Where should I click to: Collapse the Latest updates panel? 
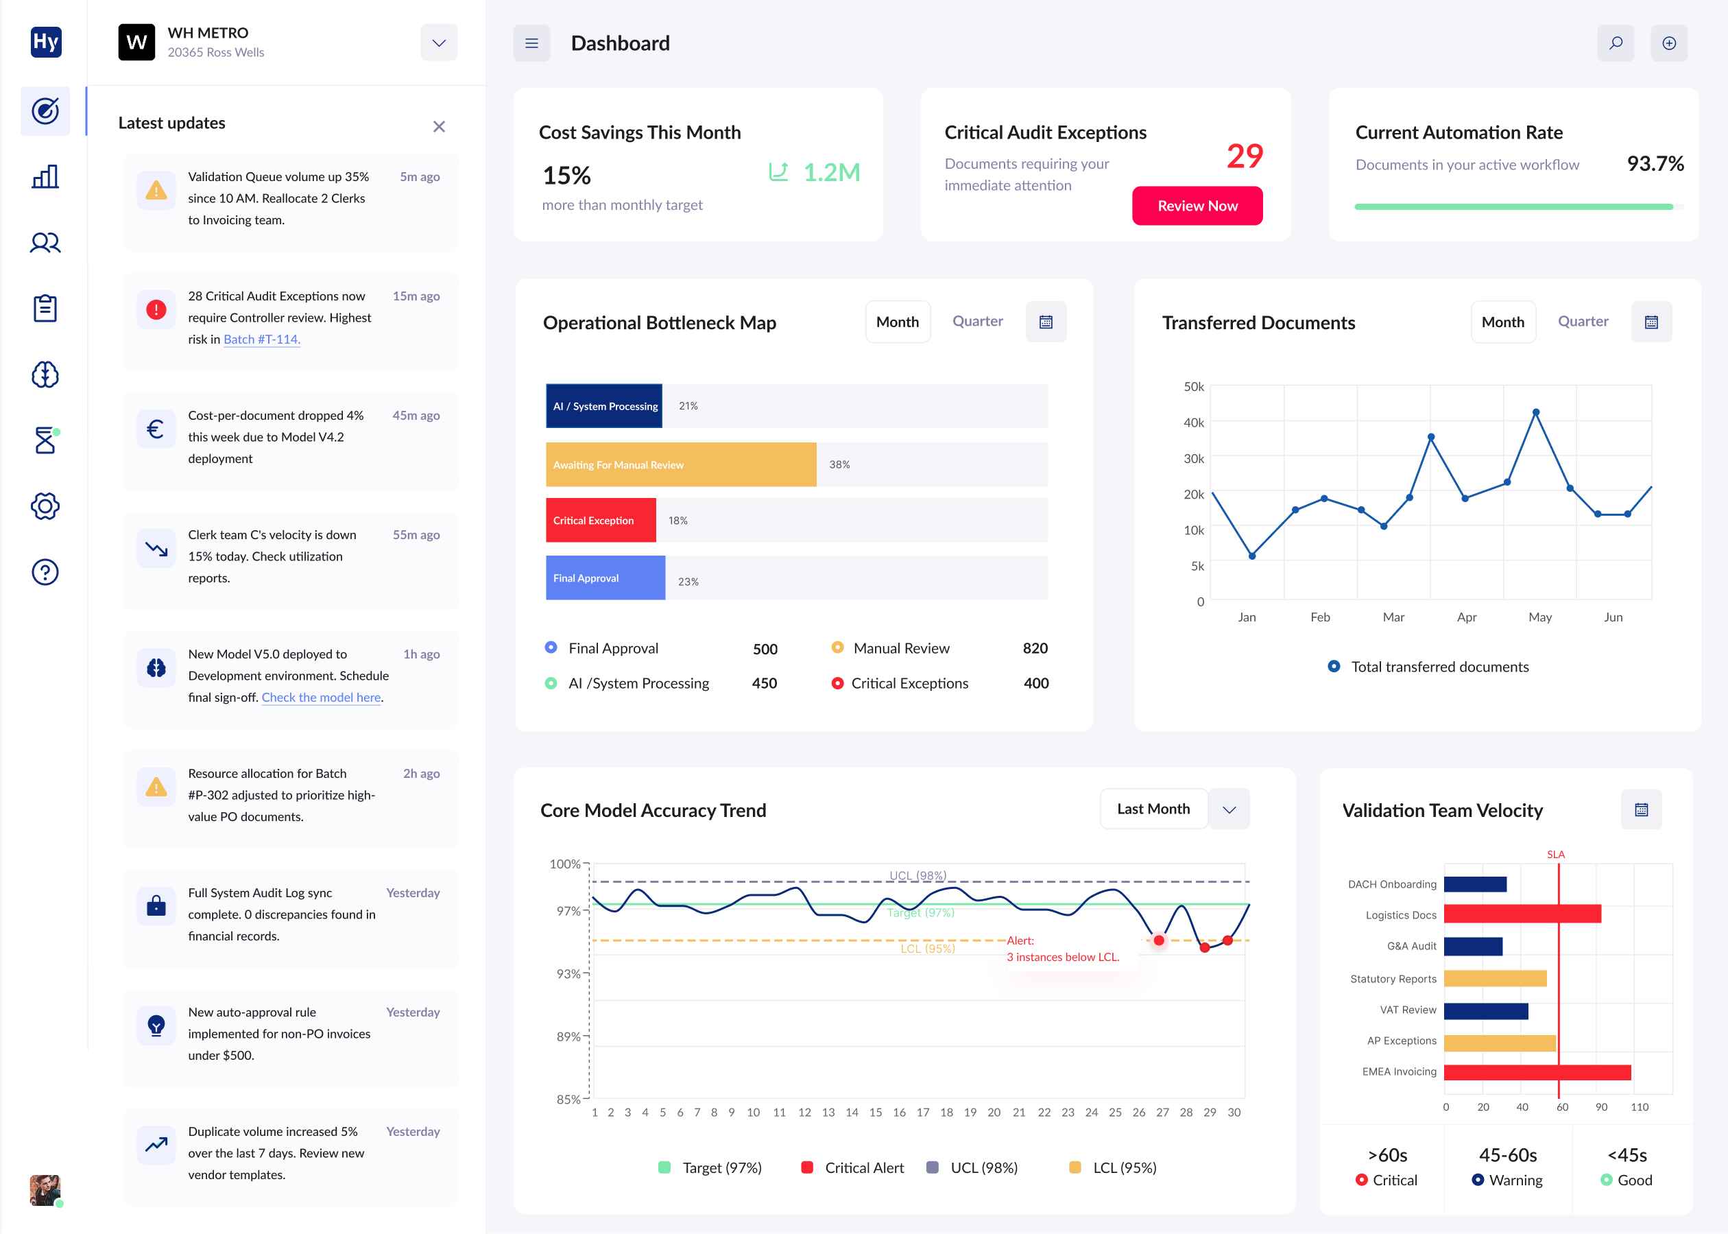pos(439,127)
